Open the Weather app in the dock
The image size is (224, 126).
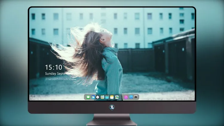tap(93, 97)
